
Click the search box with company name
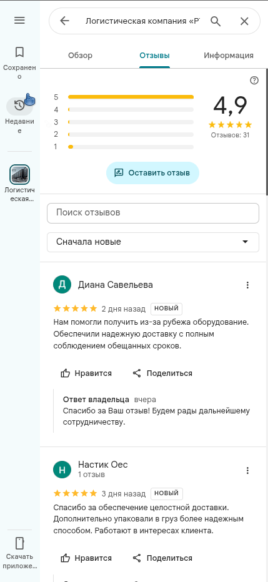[x=142, y=21]
